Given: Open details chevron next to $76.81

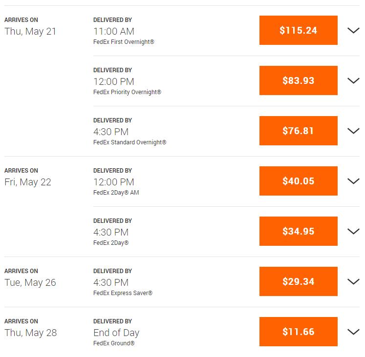Looking at the screenshot, I should pos(353,131).
